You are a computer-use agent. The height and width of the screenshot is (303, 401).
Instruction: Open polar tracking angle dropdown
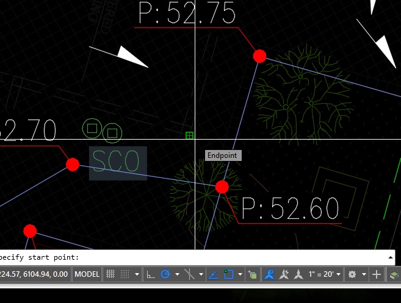tap(177, 274)
